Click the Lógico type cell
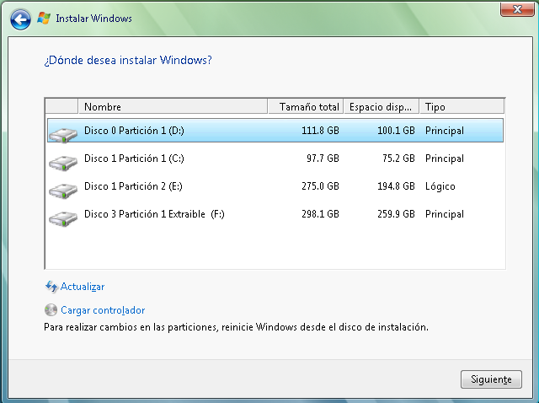 (x=440, y=186)
